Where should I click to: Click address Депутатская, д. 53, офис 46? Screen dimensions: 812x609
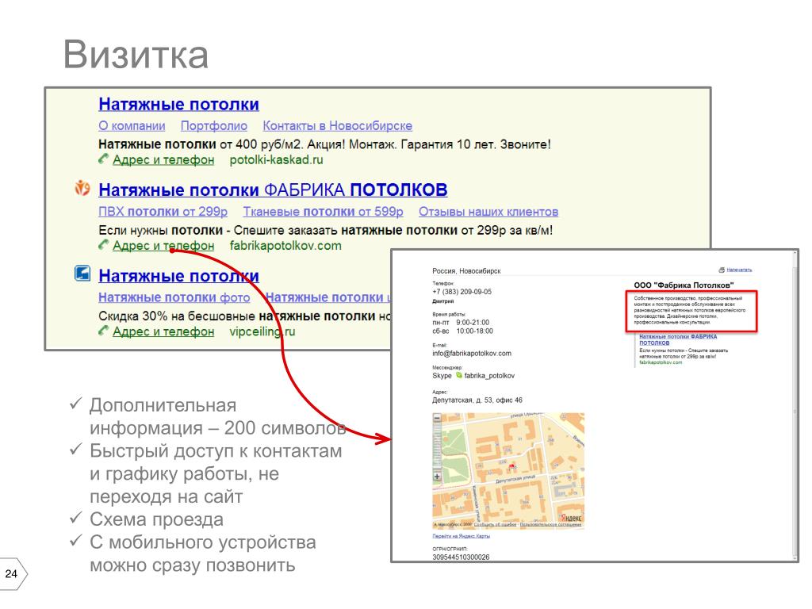[x=477, y=400]
